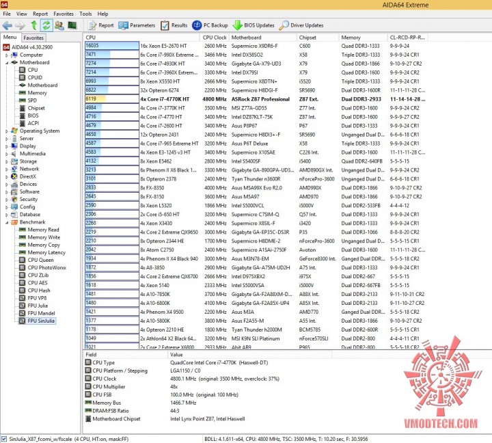Image resolution: width=492 pixels, height=443 pixels.
Task: Select the 32x Opteron 6274 result row
Action: [x=256, y=90]
